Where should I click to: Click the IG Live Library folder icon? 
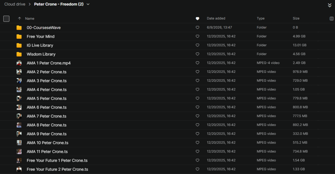pos(19,45)
